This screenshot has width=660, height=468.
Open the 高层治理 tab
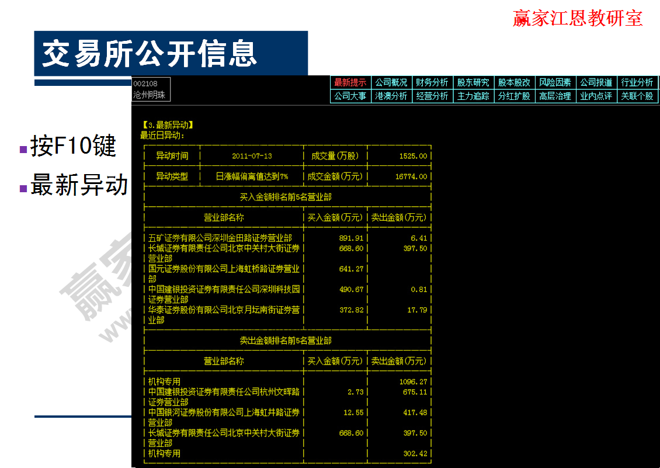tap(555, 96)
